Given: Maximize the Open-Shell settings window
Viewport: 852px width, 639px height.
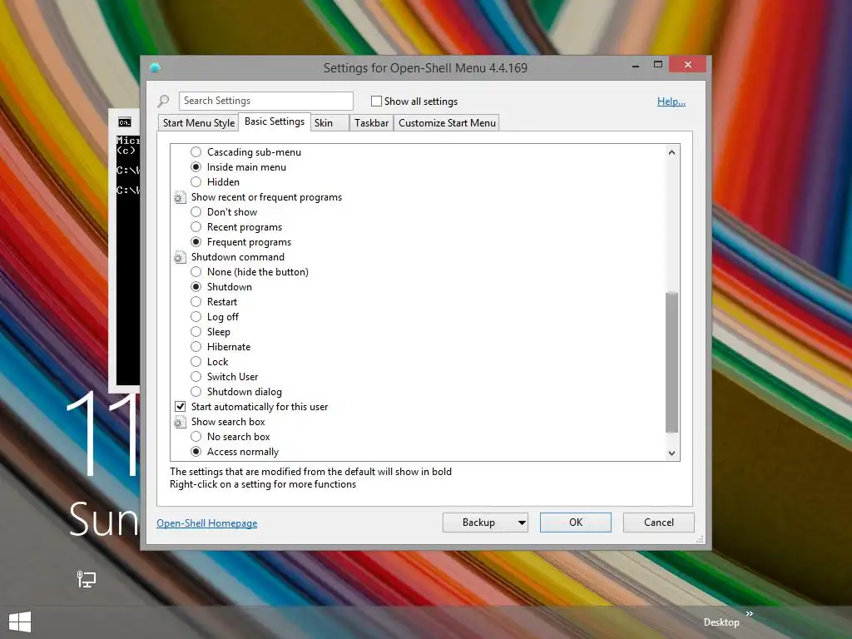Looking at the screenshot, I should [658, 65].
